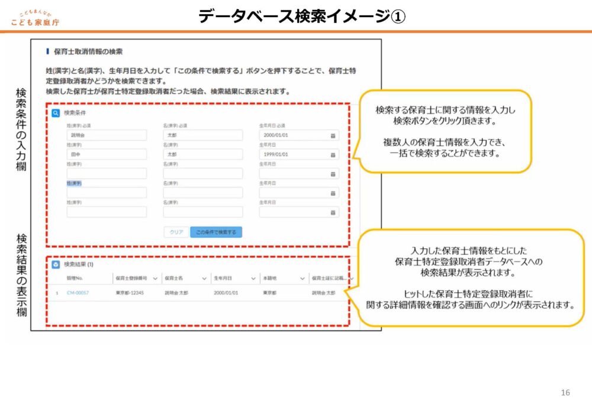Click surname field containing 田中

coord(107,155)
